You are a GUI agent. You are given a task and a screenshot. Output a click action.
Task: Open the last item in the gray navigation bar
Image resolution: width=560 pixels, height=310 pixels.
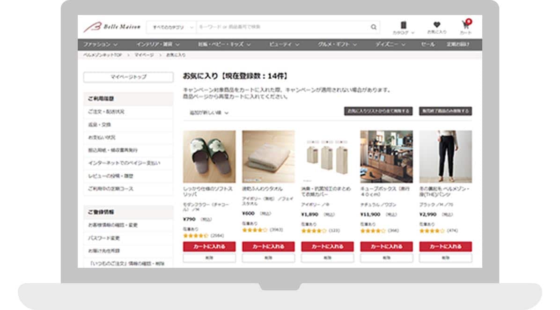pos(458,44)
